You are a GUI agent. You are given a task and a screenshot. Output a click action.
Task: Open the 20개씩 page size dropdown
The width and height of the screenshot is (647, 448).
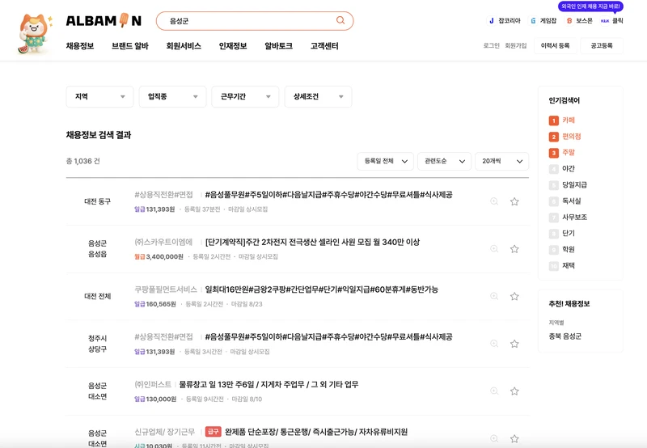(x=501, y=161)
